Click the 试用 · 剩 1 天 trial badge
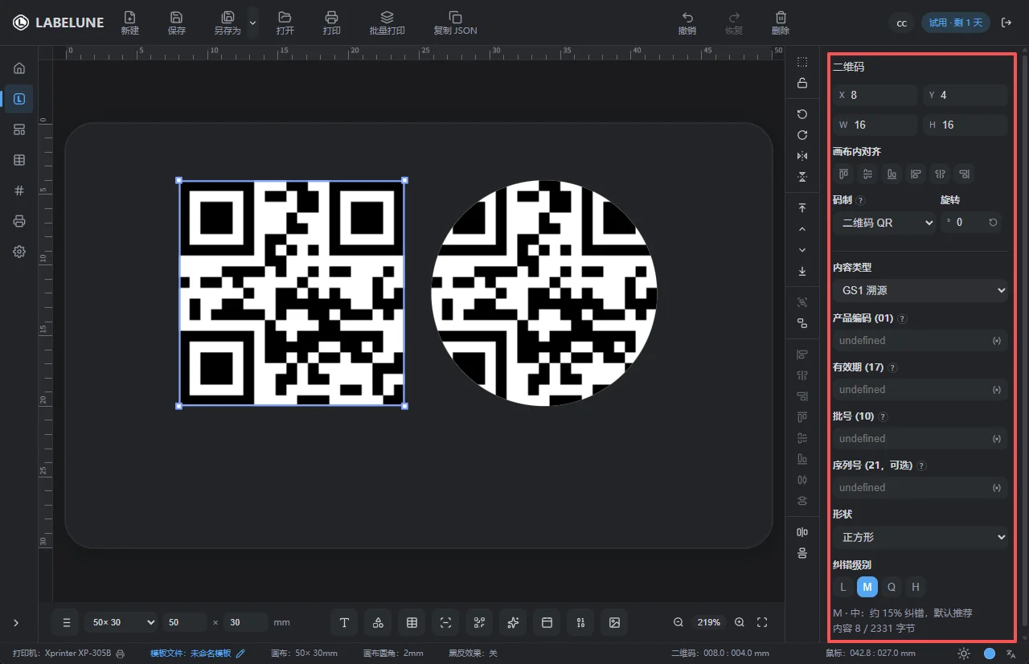 pyautogui.click(x=955, y=23)
